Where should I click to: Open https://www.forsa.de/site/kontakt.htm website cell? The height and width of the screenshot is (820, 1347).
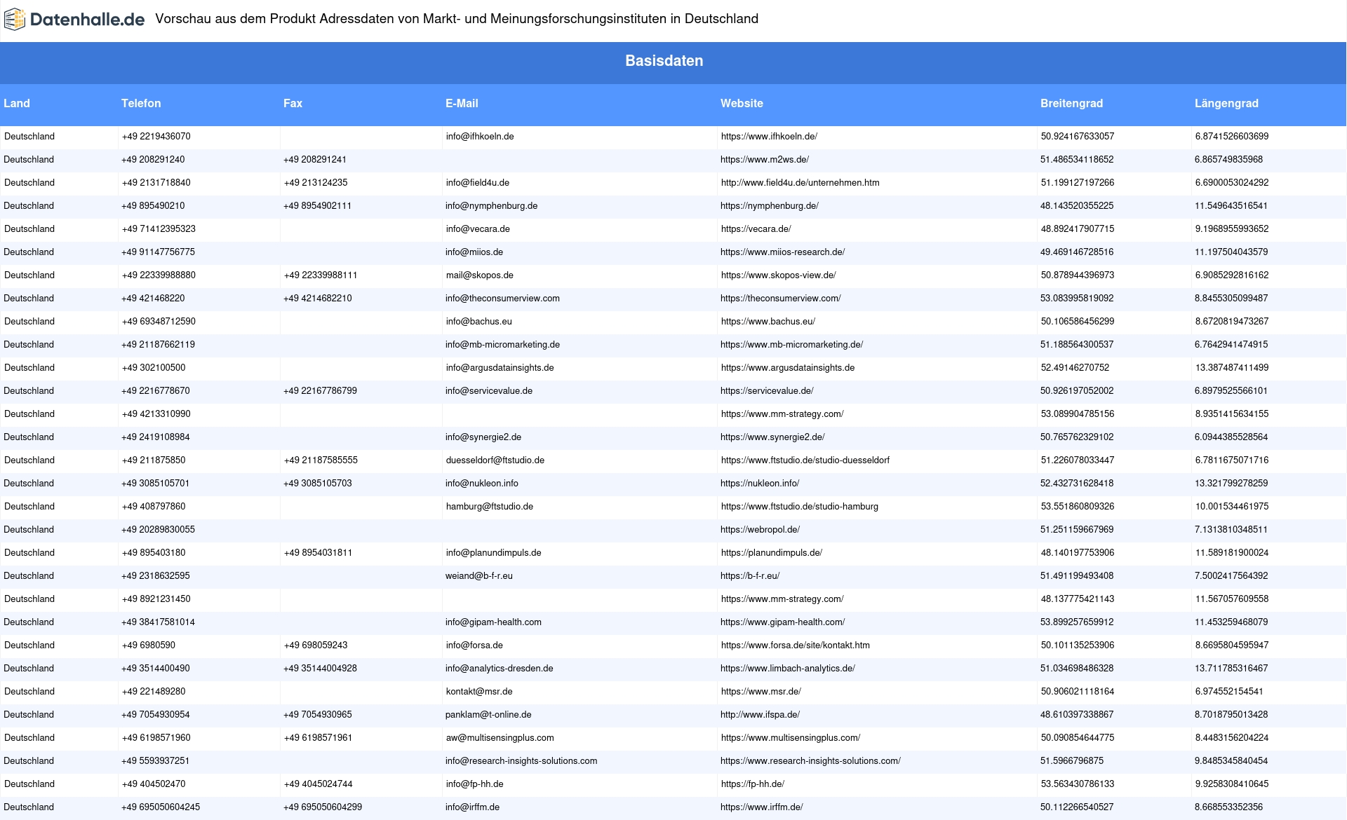pyautogui.click(x=796, y=645)
